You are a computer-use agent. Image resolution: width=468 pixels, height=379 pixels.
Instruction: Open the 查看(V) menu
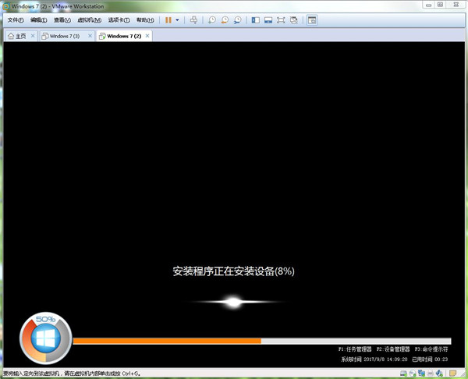point(62,20)
